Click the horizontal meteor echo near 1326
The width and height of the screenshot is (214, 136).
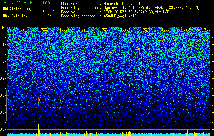pos(129,101)
